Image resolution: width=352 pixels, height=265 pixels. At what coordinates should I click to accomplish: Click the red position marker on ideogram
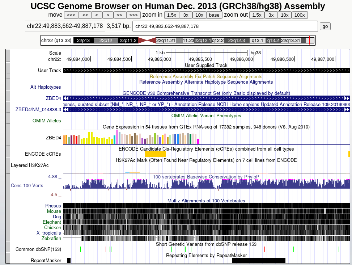click(x=310, y=41)
